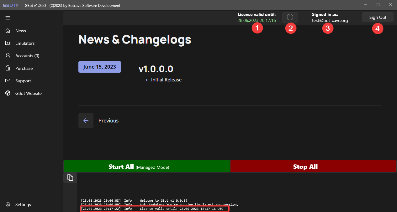The height and width of the screenshot is (212, 397).
Task: Click the green license expiry date
Action: (x=257, y=20)
